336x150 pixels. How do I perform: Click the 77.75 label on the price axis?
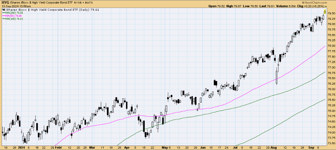331,51
